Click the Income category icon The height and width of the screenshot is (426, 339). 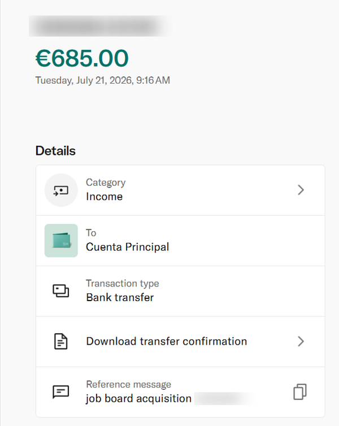click(x=61, y=190)
